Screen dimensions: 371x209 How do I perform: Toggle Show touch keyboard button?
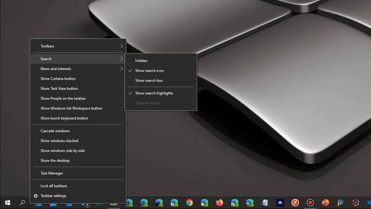point(78,118)
